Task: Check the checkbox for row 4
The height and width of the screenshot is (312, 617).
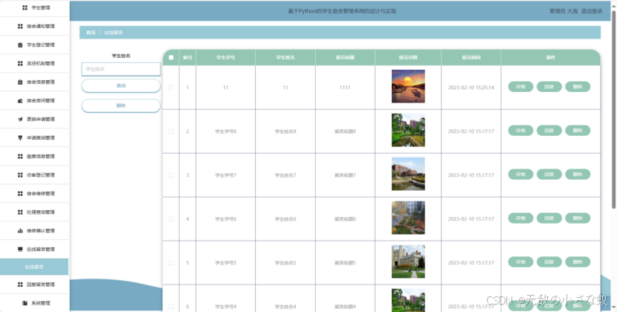Action: click(x=171, y=218)
